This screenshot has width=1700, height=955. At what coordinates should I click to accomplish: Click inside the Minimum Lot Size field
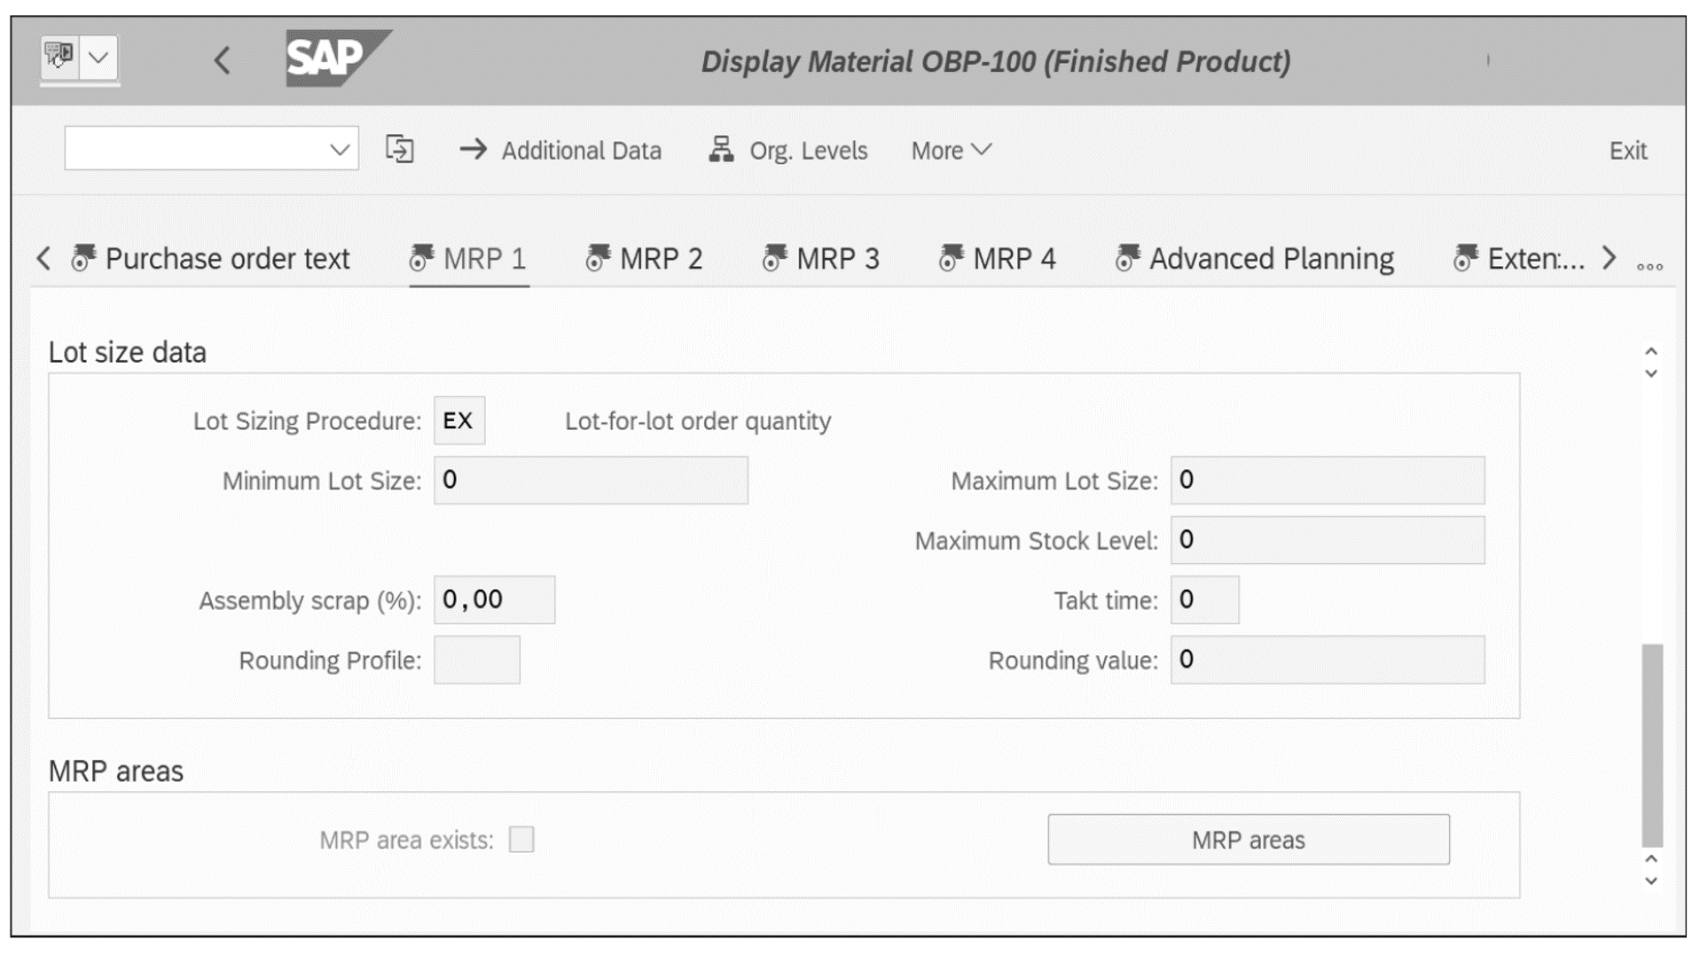590,480
